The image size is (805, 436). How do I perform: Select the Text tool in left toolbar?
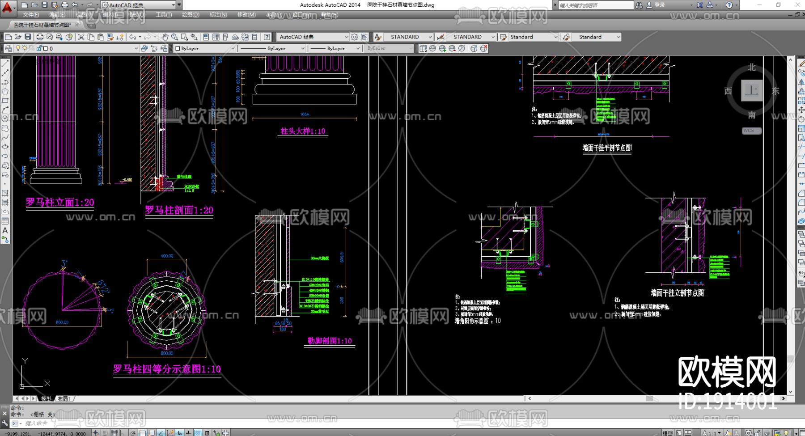(5, 231)
